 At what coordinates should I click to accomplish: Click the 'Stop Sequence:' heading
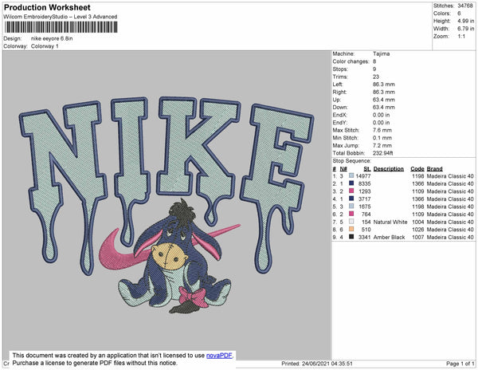click(x=352, y=161)
